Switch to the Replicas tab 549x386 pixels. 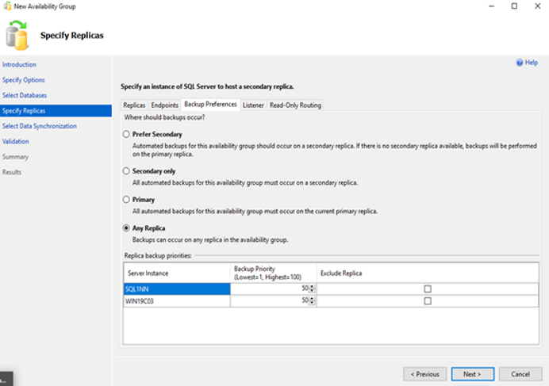134,105
